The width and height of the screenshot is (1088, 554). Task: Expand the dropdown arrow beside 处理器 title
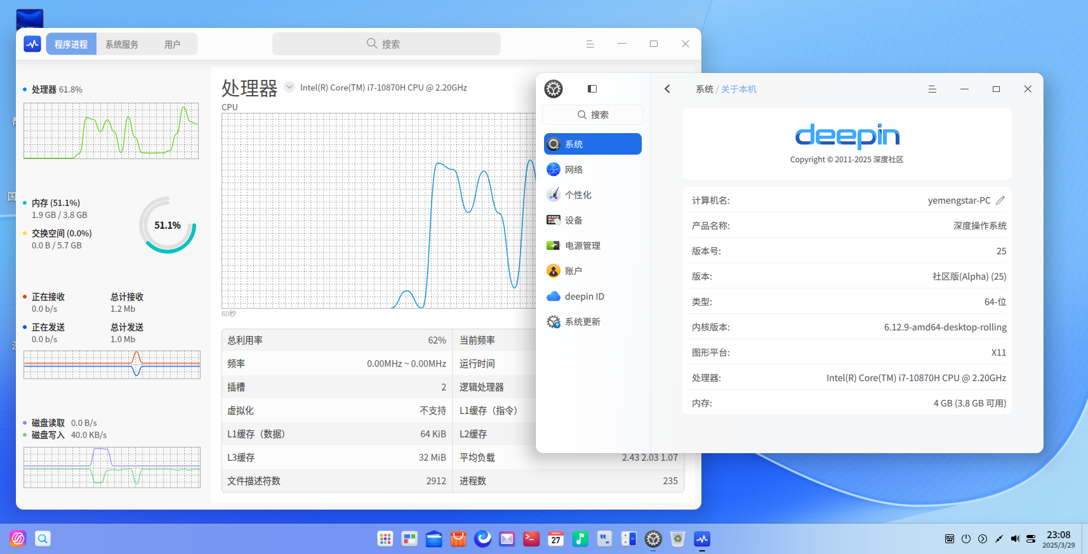pyautogui.click(x=289, y=87)
